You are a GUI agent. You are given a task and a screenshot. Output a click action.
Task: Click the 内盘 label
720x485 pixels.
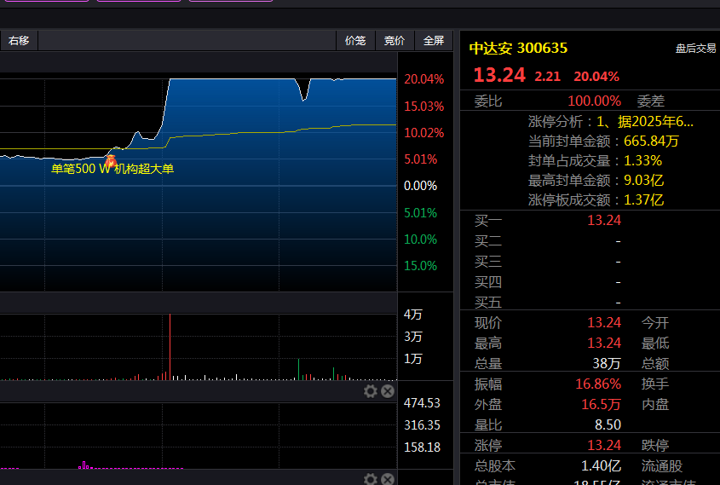[x=654, y=405]
